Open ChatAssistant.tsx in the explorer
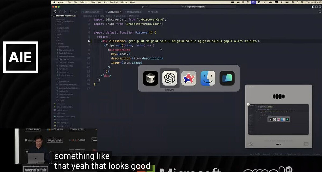Screen dimensions: 322x172 coord(67,50)
